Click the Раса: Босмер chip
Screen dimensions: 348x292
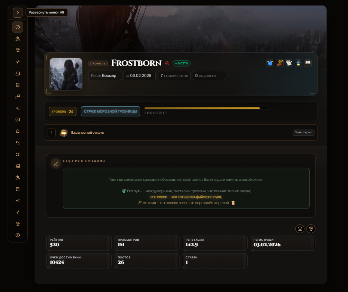point(104,76)
